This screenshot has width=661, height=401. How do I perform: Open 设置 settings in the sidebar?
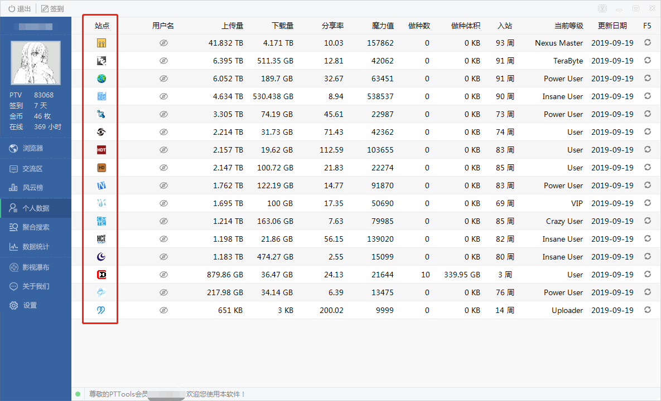coord(35,305)
